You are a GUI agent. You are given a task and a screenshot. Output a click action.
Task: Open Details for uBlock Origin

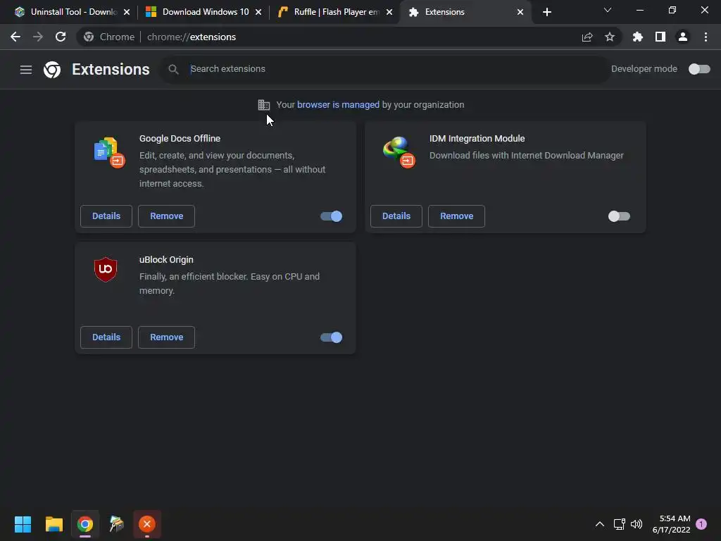click(106, 337)
